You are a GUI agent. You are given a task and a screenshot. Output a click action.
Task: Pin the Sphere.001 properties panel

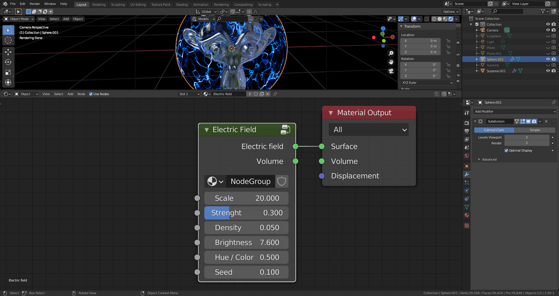point(553,102)
